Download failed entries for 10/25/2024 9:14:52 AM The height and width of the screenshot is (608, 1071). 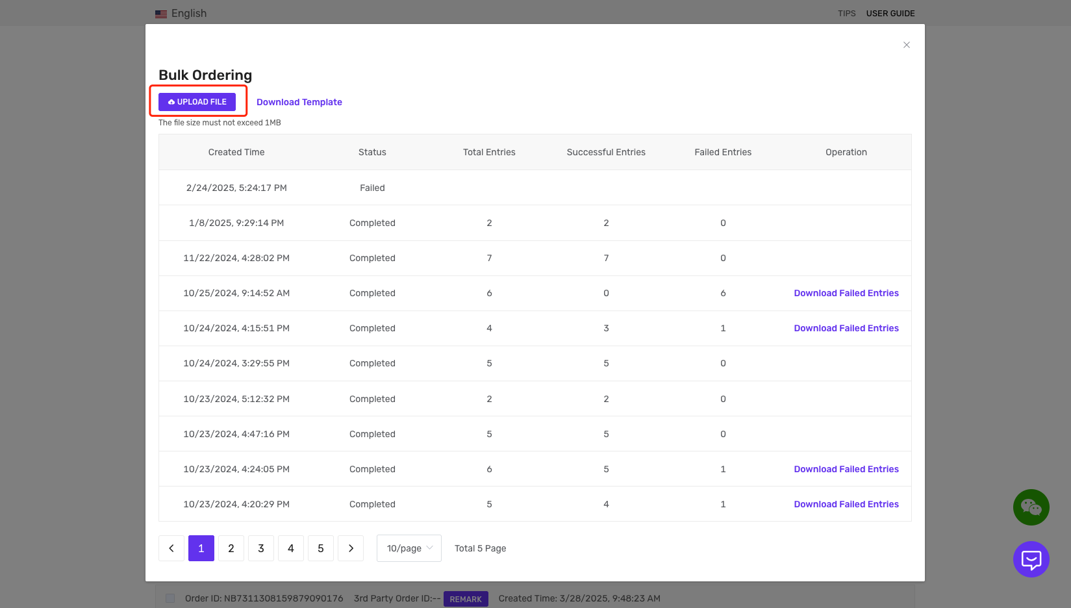click(x=846, y=293)
